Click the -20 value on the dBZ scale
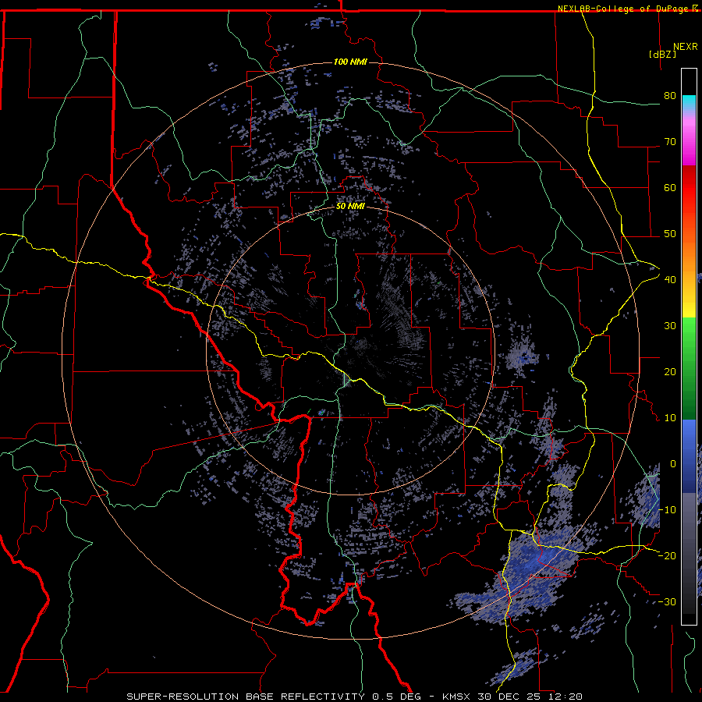This screenshot has width=702, height=702. pos(667,555)
